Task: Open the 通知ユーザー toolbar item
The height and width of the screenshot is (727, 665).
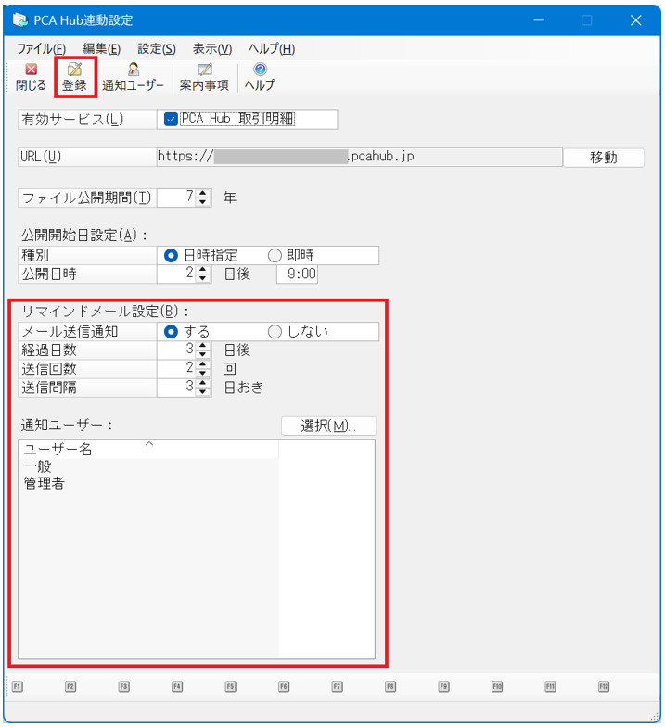Action: click(x=134, y=78)
